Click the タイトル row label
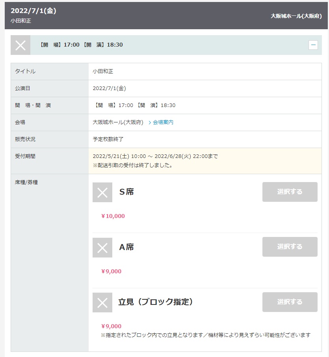The height and width of the screenshot is (357, 329). [x=25, y=71]
